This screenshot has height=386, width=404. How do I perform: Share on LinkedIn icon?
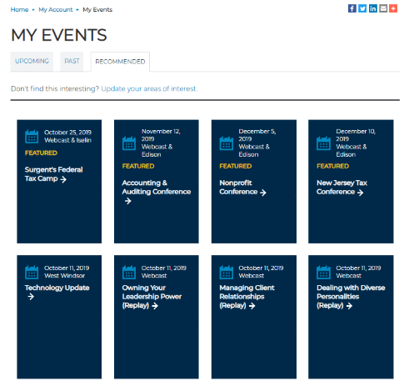tap(372, 8)
